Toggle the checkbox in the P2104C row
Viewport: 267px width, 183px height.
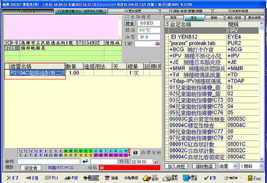(x=152, y=72)
